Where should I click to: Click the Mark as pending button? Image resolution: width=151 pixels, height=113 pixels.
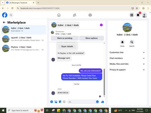coord(65,38)
